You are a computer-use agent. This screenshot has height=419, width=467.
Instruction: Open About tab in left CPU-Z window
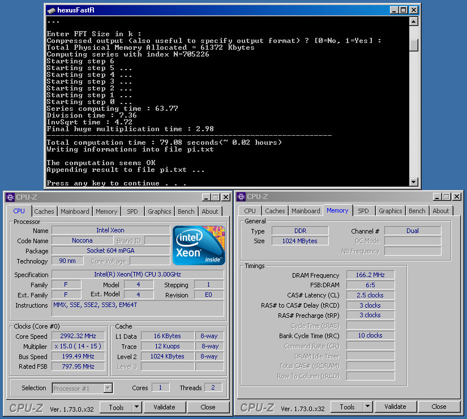[x=210, y=211]
